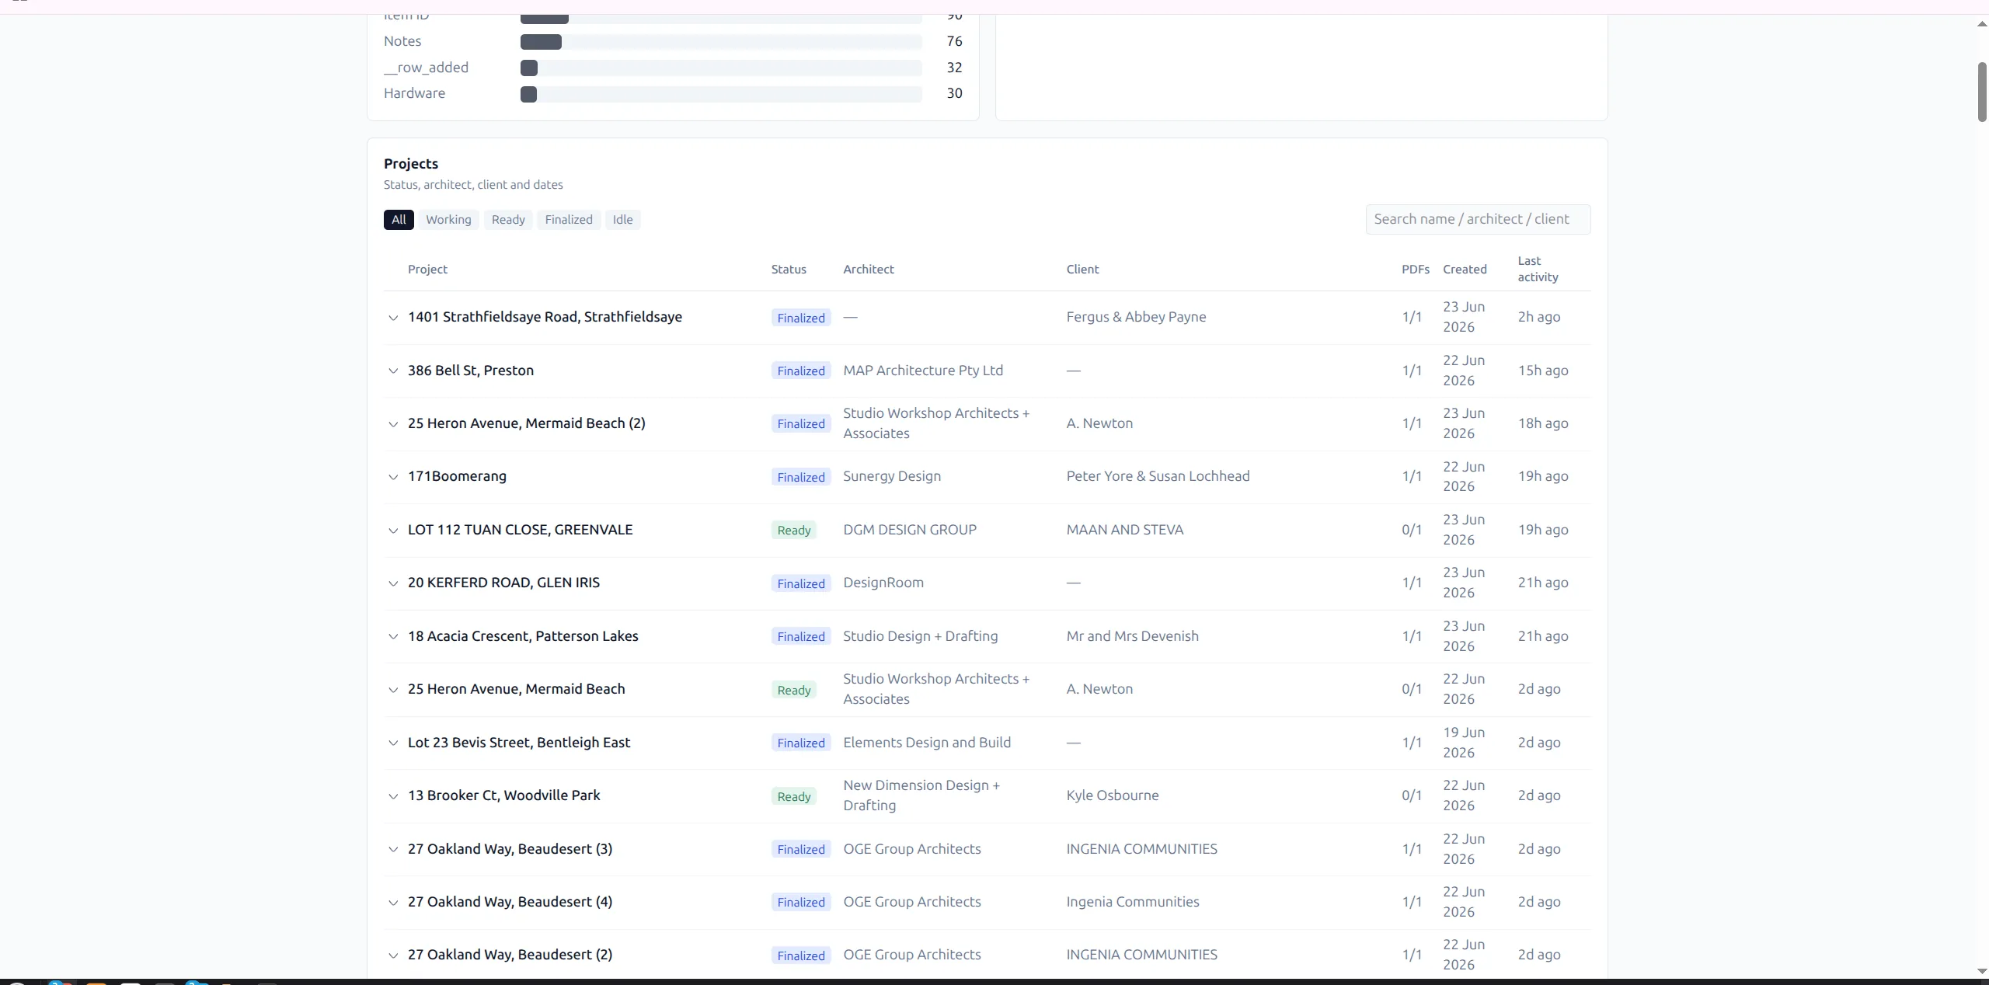Screen dimensions: 1989x985
Task: Click client Peter Yore & Susan Lochhead
Action: 1158,476
